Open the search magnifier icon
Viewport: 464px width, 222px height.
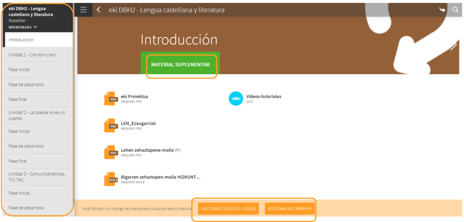(x=455, y=10)
